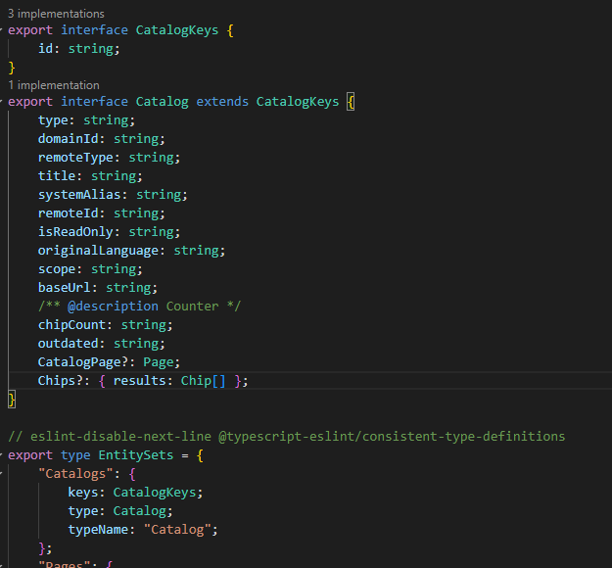The height and width of the screenshot is (568, 612).
Task: Click 'Catalog' type in the 'type: Catalog;' line
Action: click(139, 510)
